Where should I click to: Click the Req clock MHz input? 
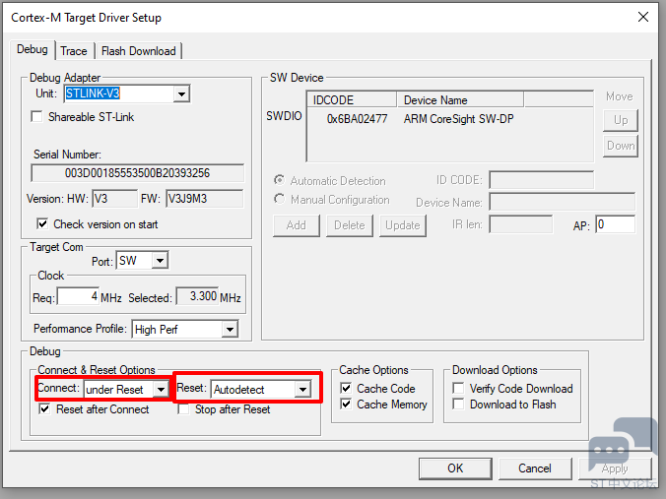[78, 296]
